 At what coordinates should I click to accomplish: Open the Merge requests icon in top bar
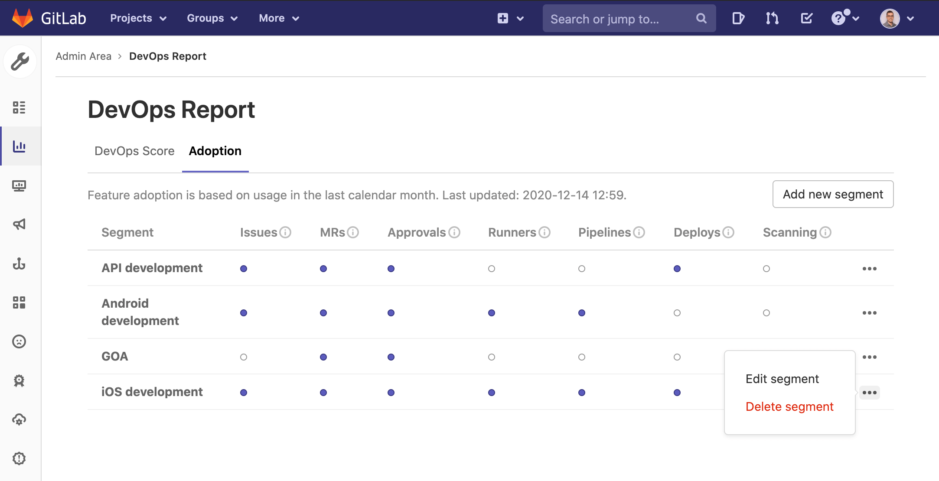click(772, 18)
